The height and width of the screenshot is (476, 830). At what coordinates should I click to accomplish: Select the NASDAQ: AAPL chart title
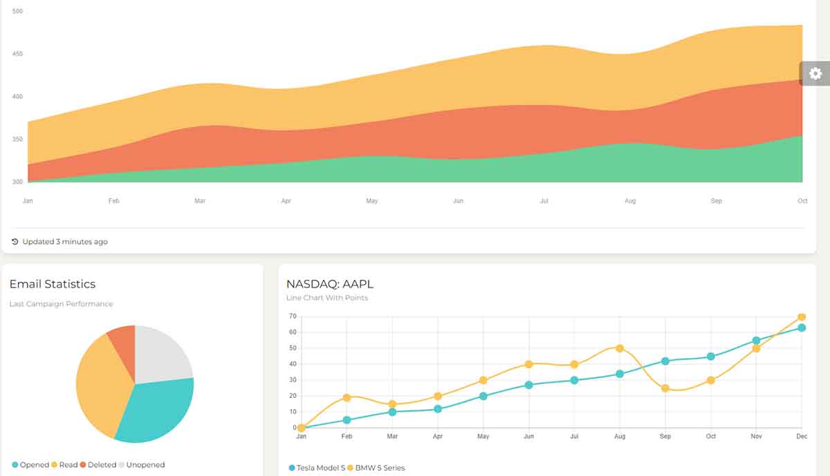click(330, 283)
